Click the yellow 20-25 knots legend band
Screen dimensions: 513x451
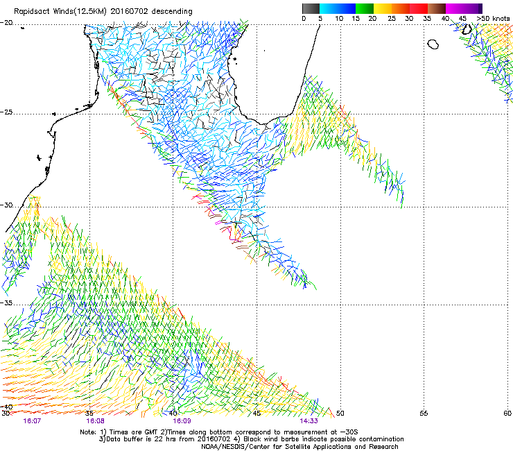(x=383, y=8)
